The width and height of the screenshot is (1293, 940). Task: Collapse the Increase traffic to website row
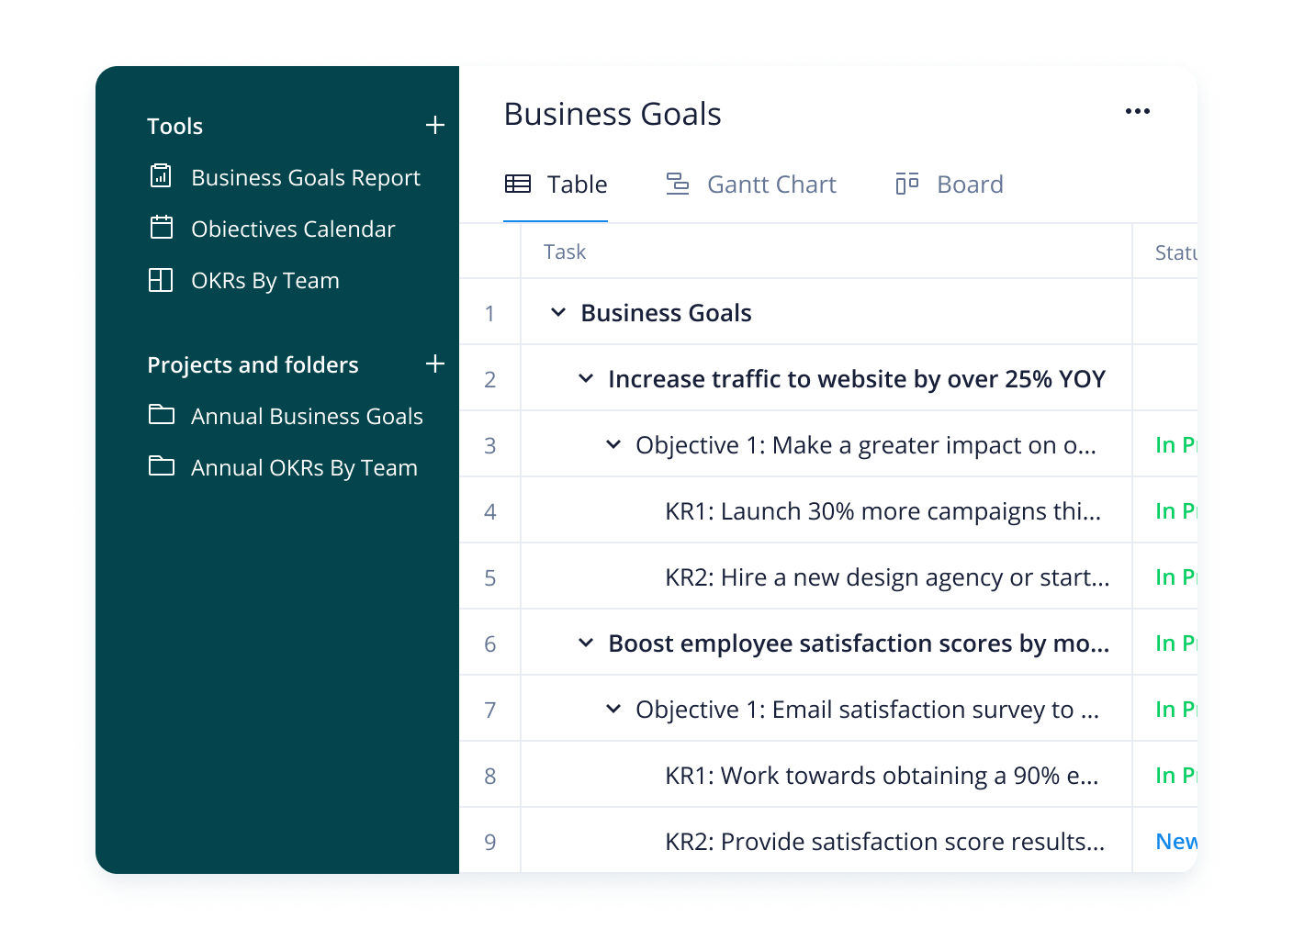click(x=585, y=379)
